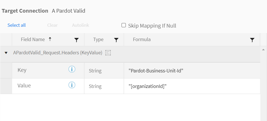Edit formula "Pardot-Business-Unit-Id" cell
The height and width of the screenshot is (121, 267).
coord(192,71)
